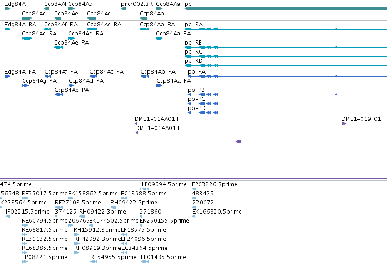The height and width of the screenshot is (264, 387).
Task: Open the Ccp84Ac-RA transcript
Action: 92,29
